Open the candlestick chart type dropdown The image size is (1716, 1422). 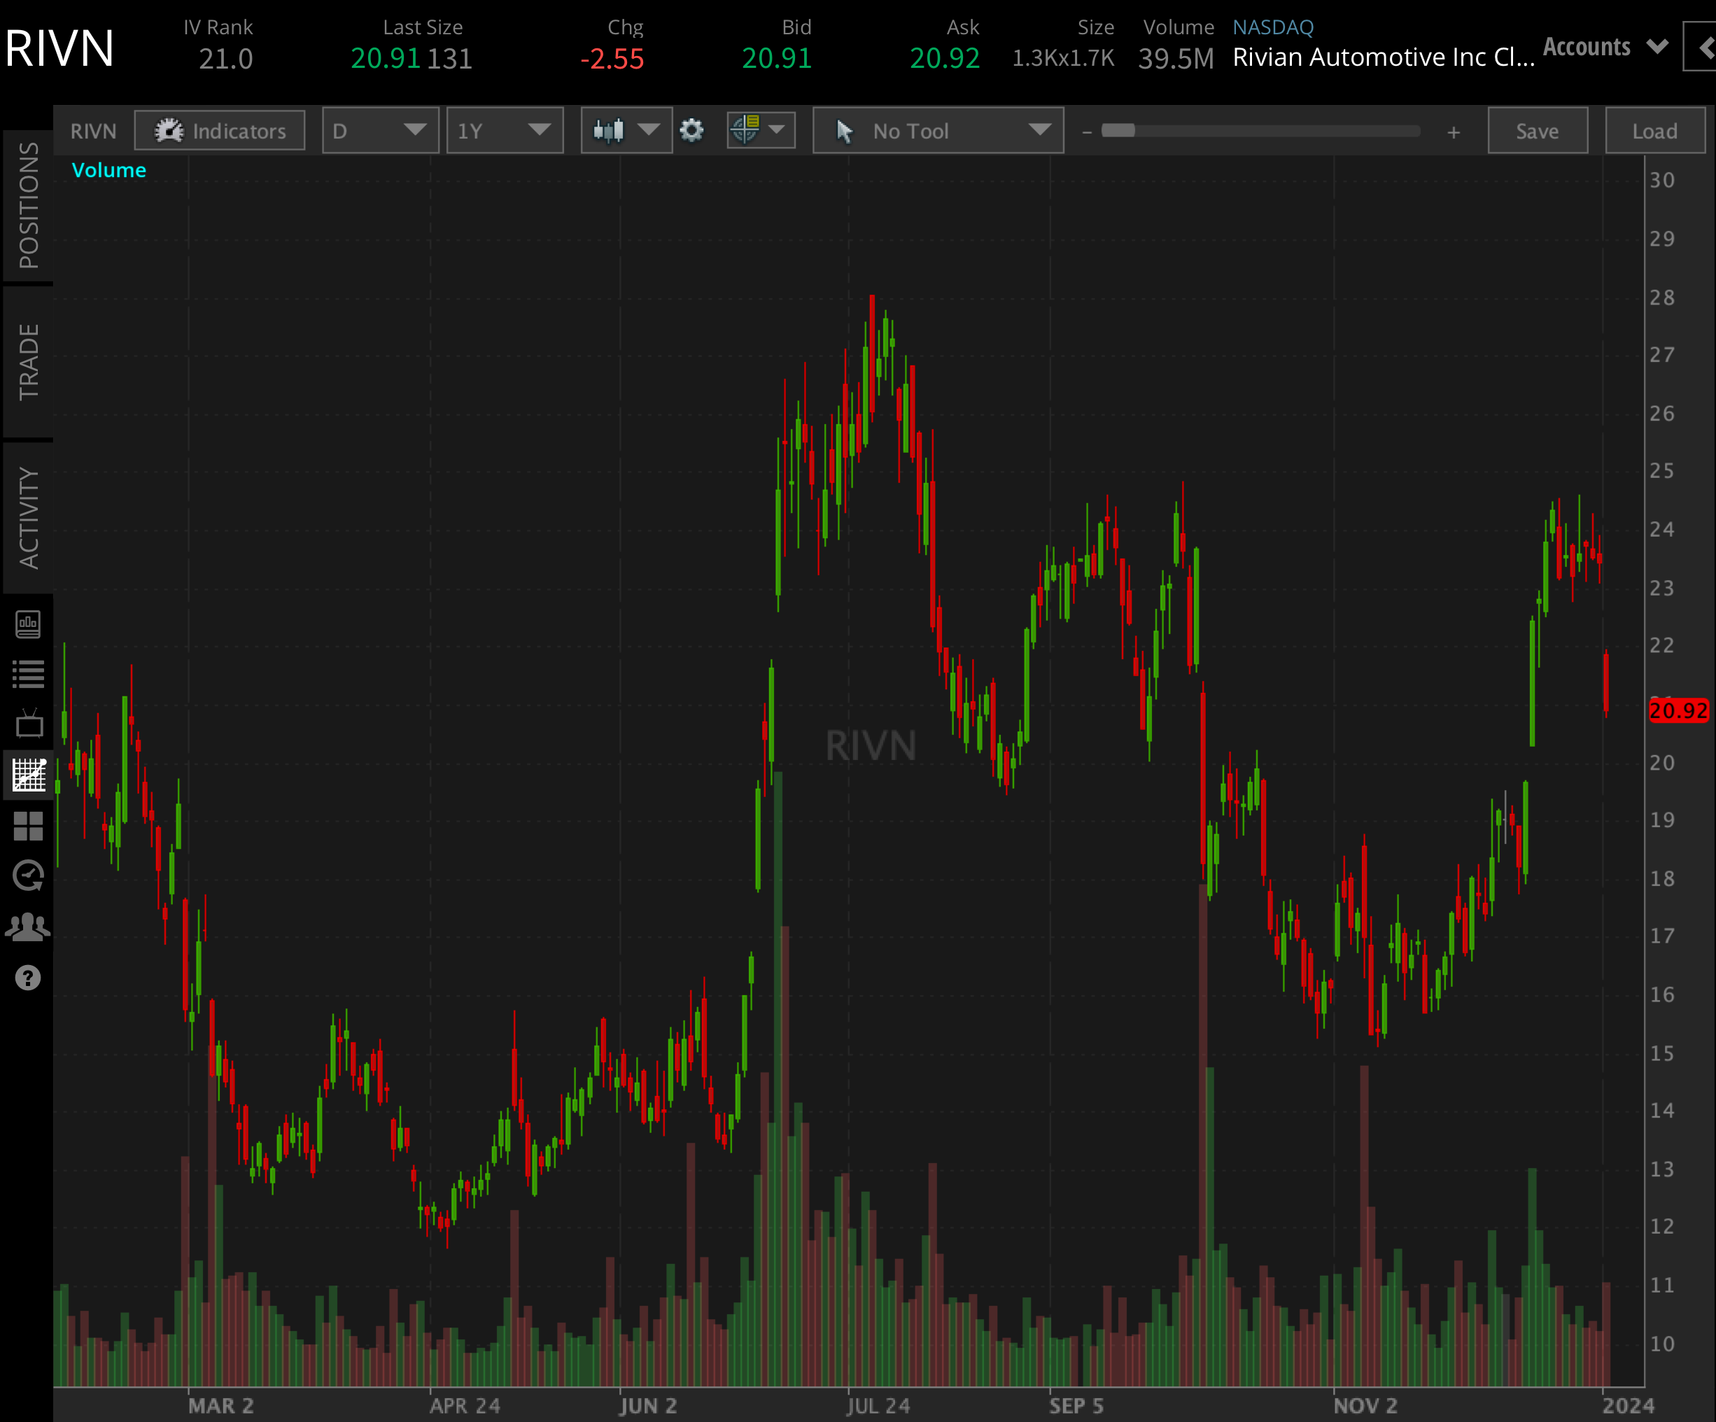click(x=626, y=131)
